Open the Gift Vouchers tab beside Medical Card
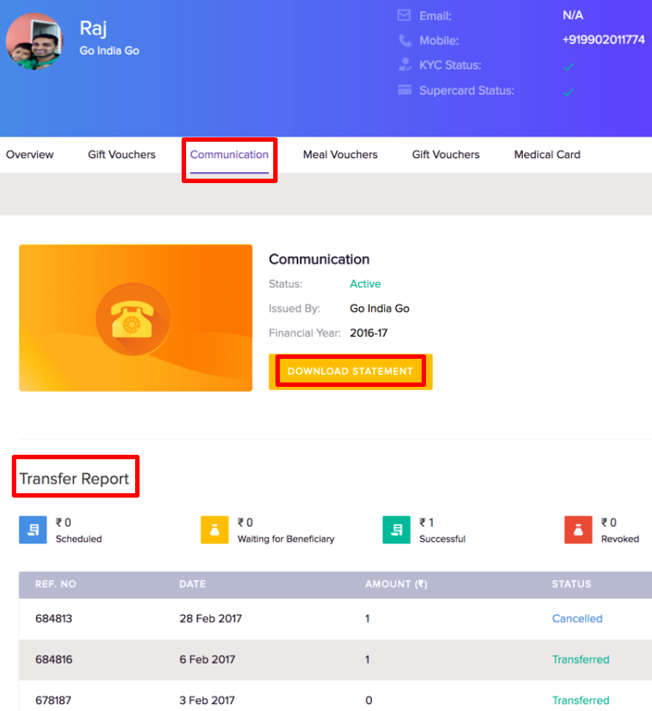 click(446, 154)
